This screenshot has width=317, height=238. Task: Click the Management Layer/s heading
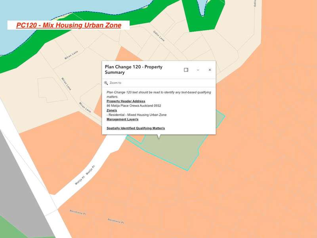coord(122,119)
